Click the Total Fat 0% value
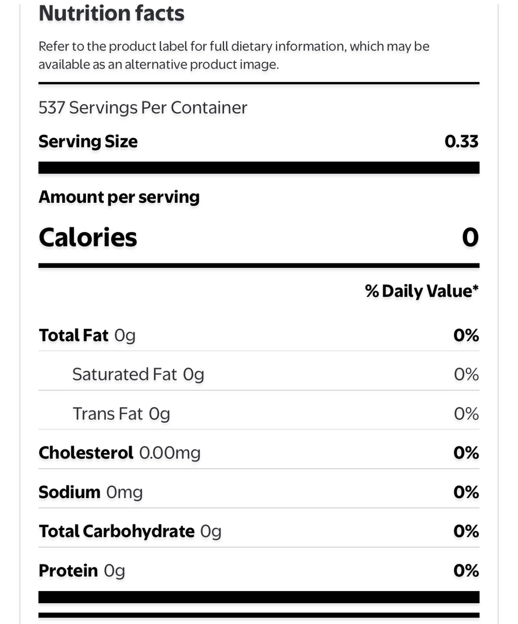 coord(466,335)
